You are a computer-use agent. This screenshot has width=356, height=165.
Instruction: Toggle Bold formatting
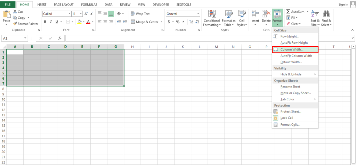(x=45, y=22)
